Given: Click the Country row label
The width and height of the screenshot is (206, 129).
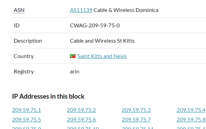Looking at the screenshot, I should [24, 56].
